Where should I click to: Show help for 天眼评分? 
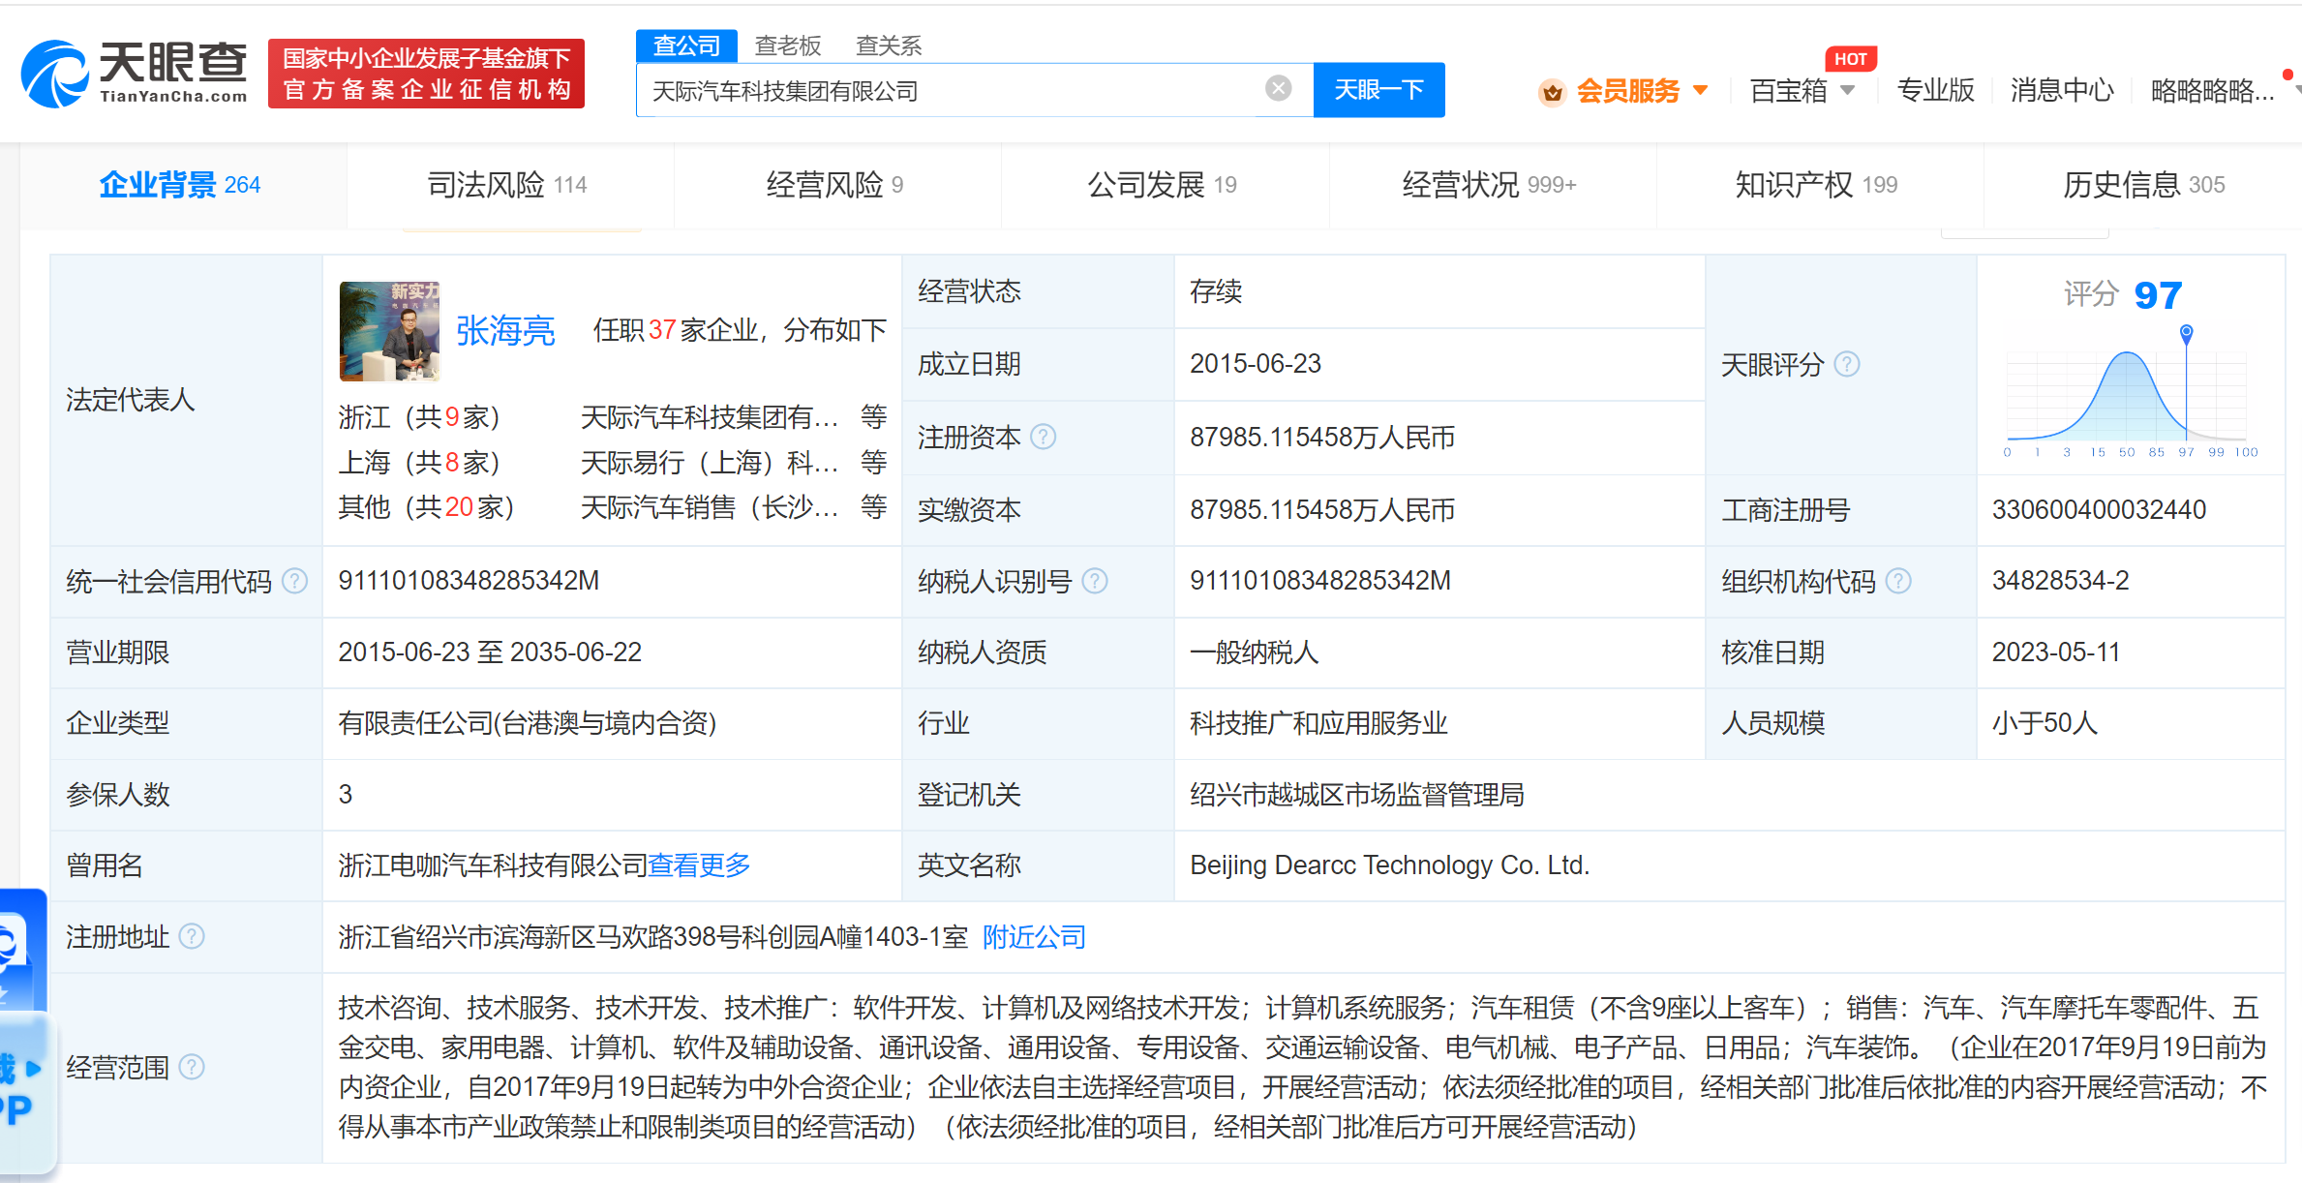coord(1847,364)
